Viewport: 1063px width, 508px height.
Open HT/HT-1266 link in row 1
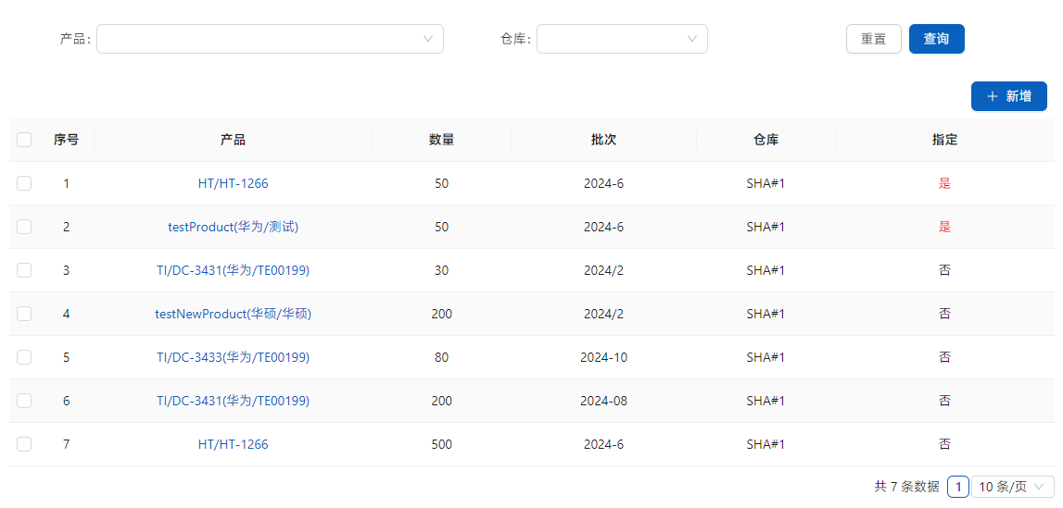pyautogui.click(x=233, y=183)
